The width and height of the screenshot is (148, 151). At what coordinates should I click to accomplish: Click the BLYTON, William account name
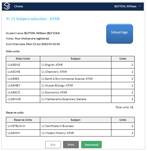(125, 6)
